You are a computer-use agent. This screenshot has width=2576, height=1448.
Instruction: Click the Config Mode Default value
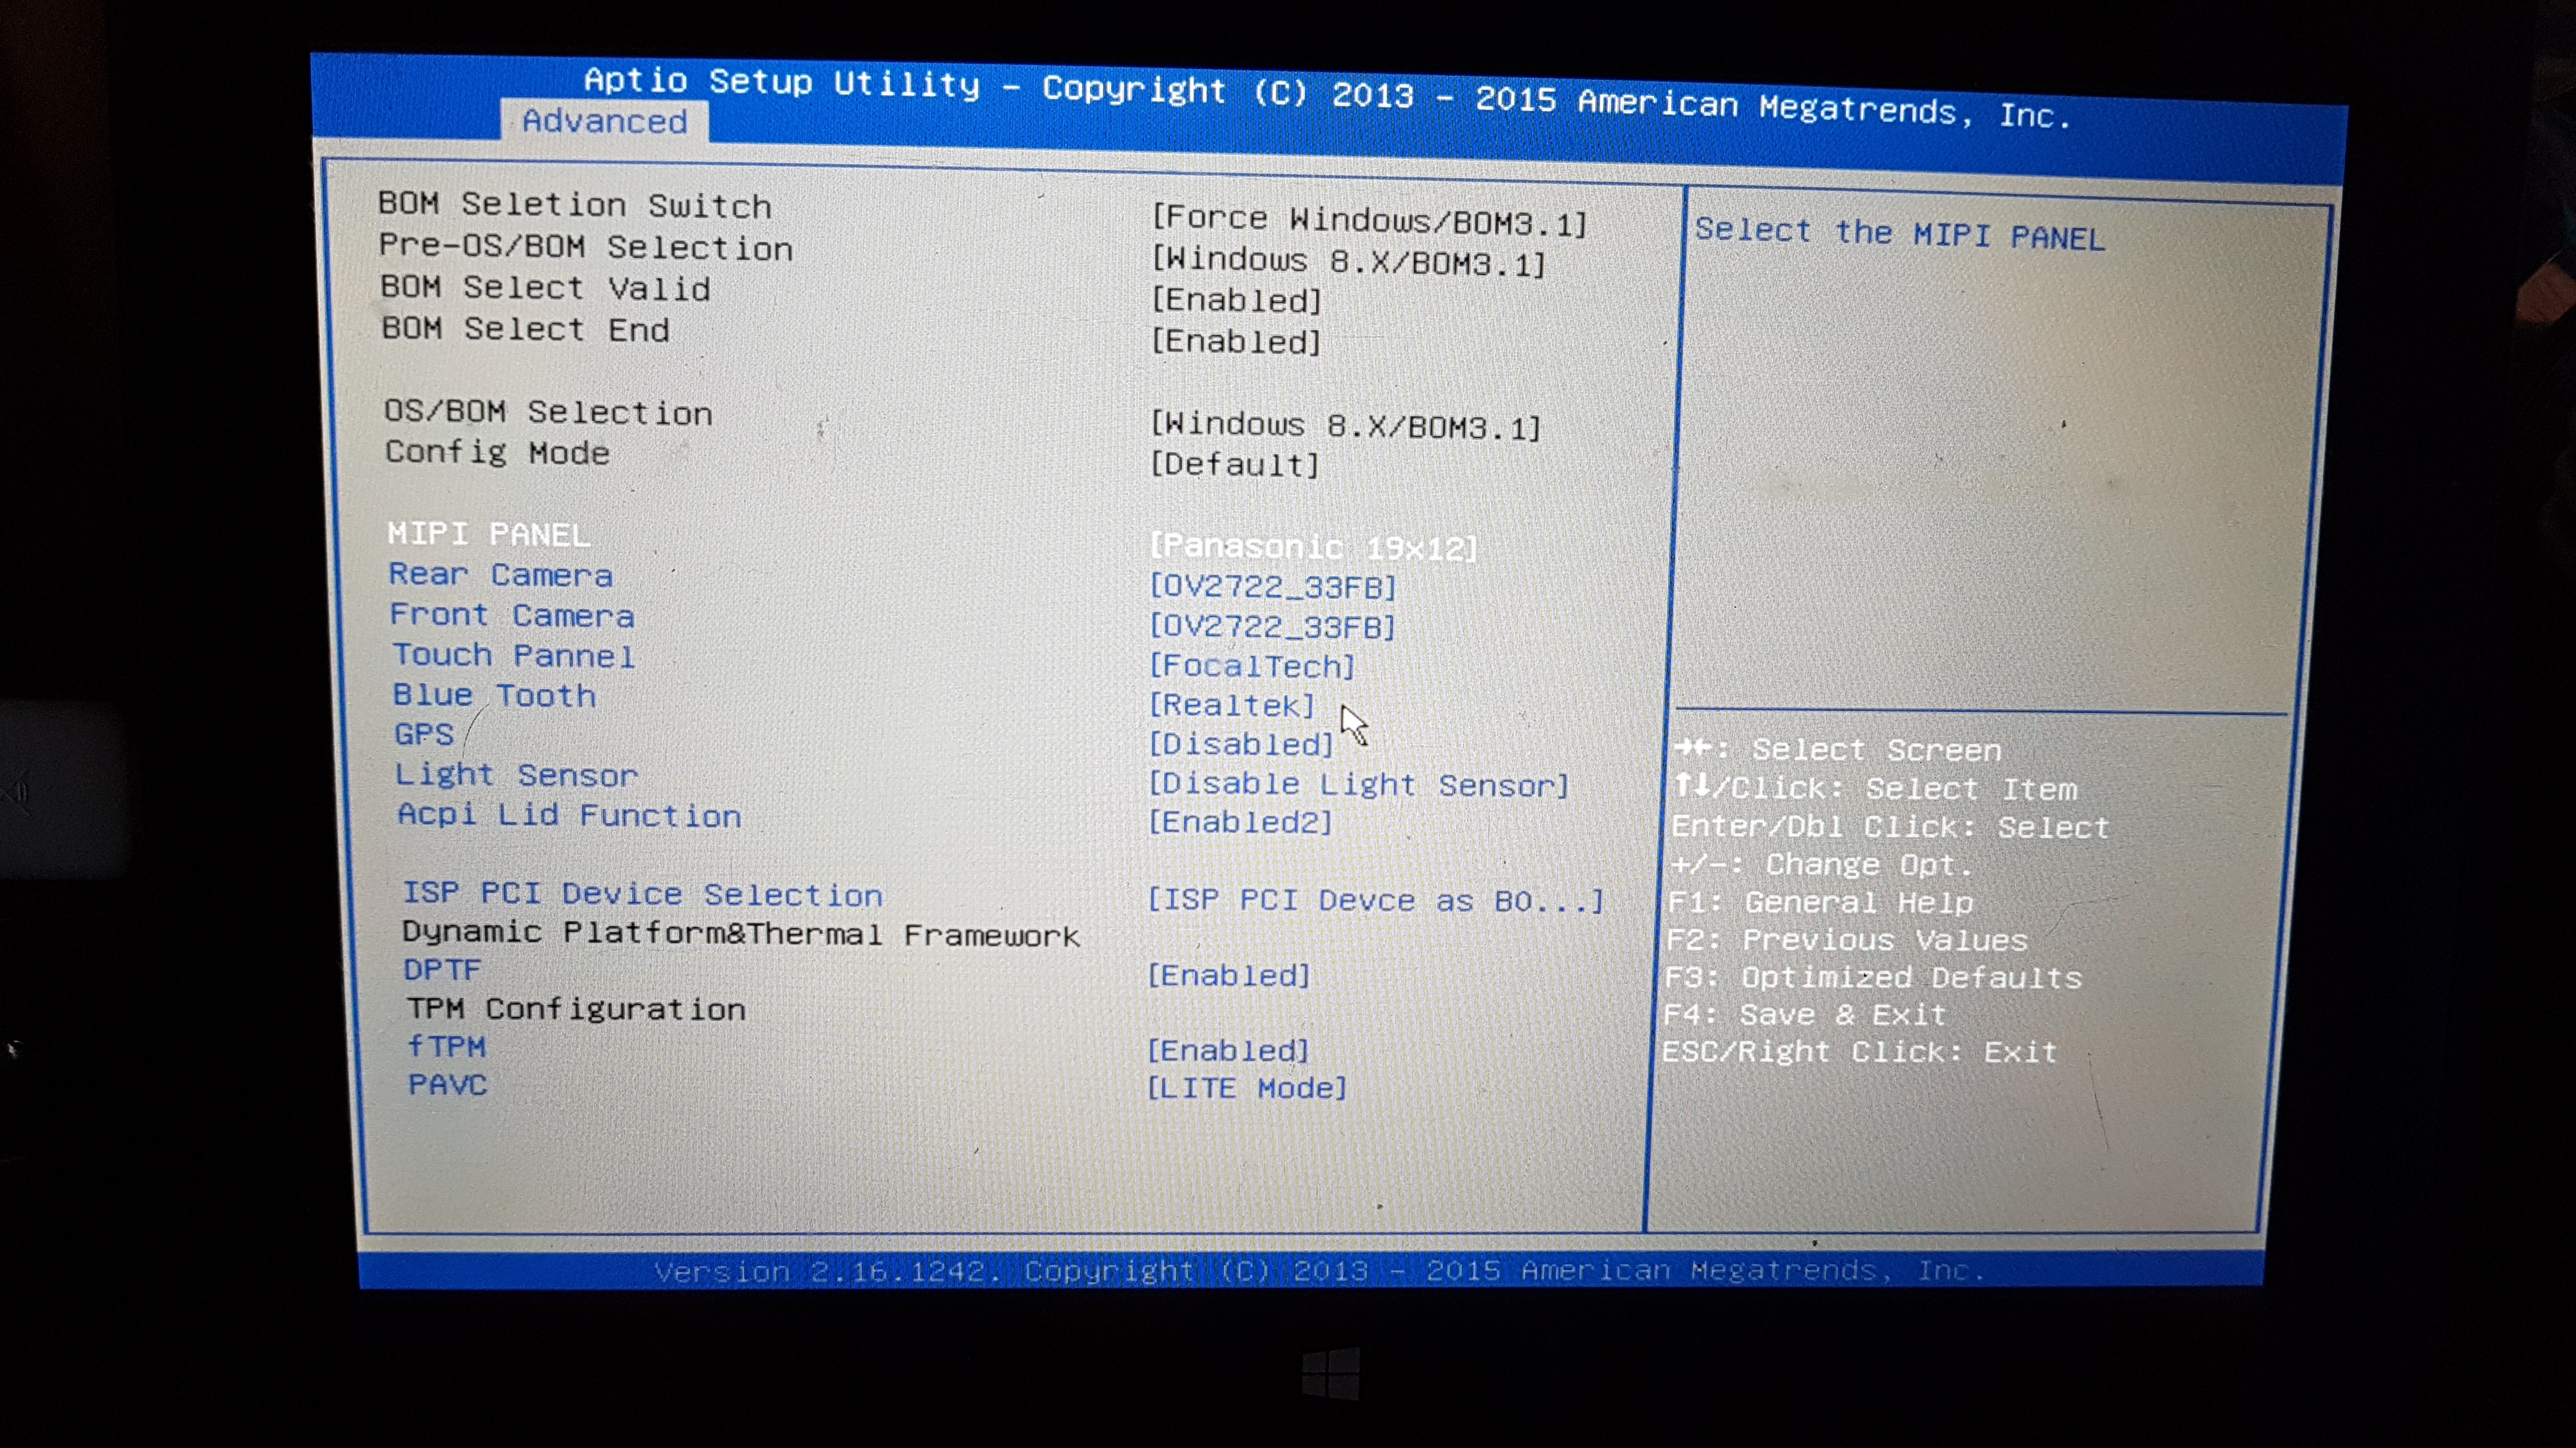point(1235,465)
